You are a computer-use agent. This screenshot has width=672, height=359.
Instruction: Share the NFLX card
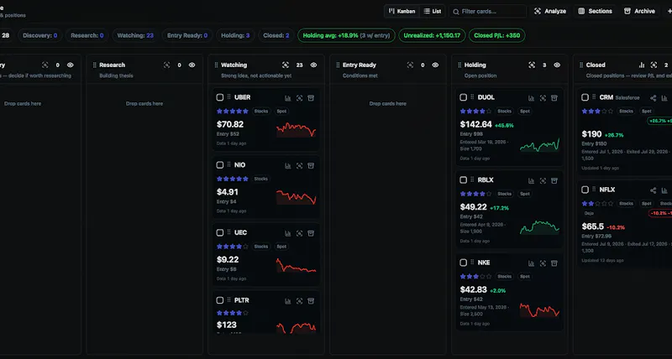coord(653,190)
